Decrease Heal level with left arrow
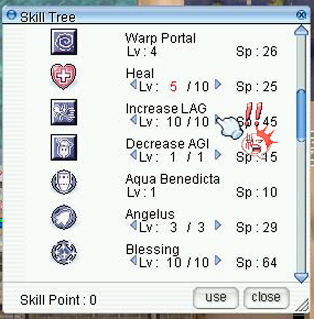The image size is (314, 319). (x=133, y=84)
